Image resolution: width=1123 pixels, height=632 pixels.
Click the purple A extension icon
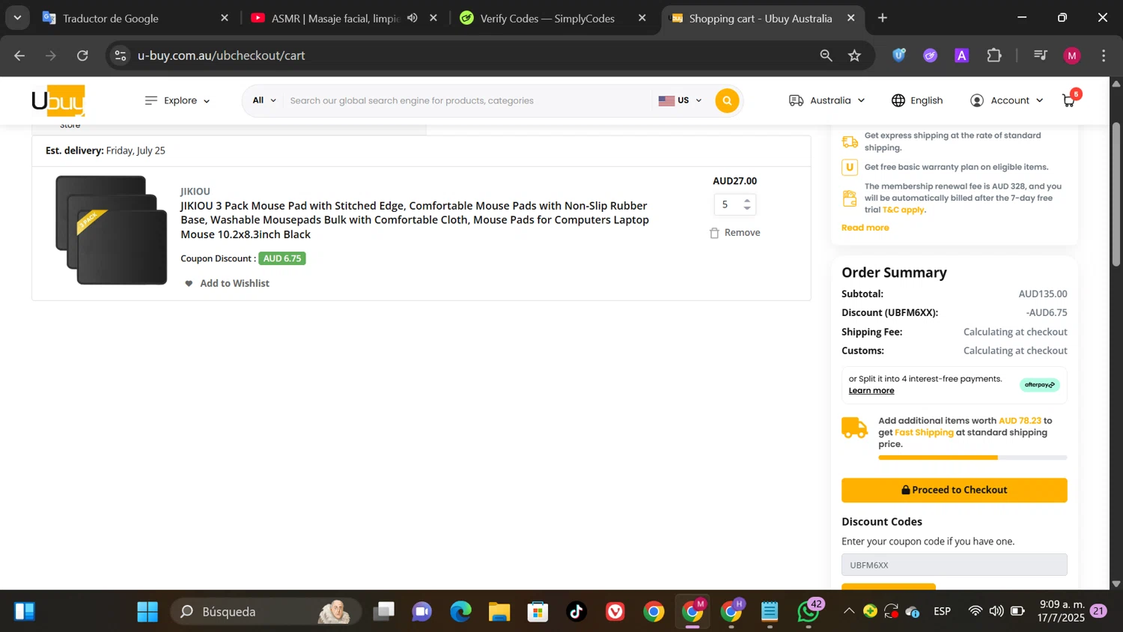[962, 55]
